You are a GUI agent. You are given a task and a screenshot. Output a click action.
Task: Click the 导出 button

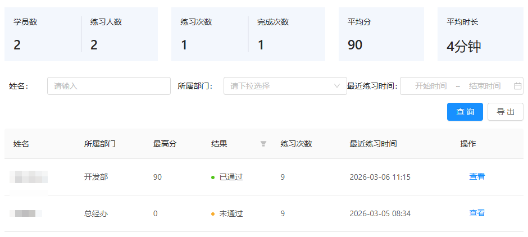coord(505,112)
